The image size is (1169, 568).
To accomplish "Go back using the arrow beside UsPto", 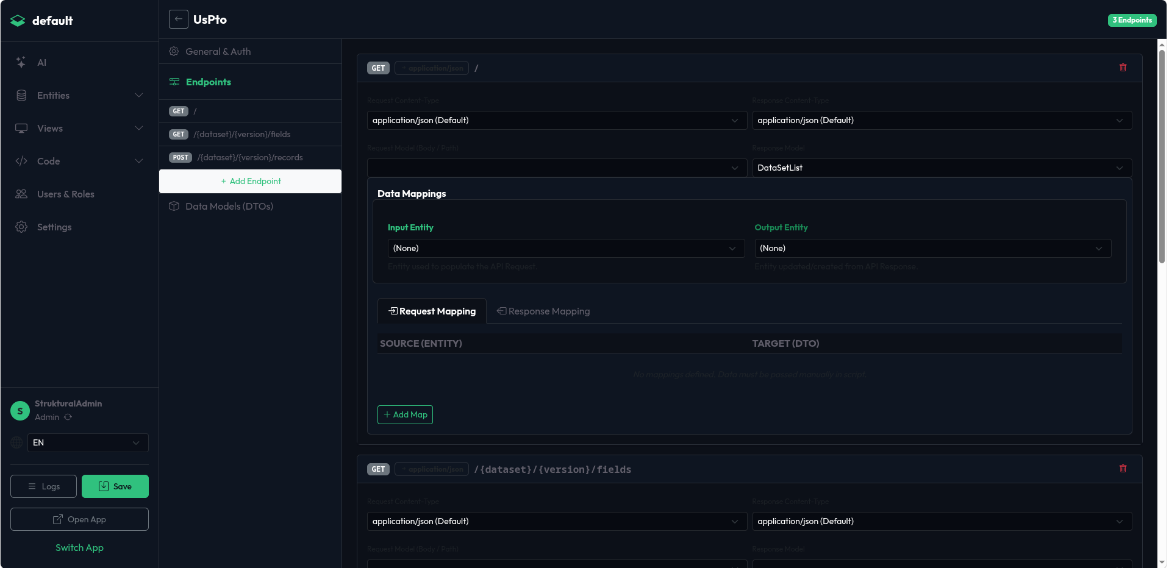I will (x=178, y=20).
